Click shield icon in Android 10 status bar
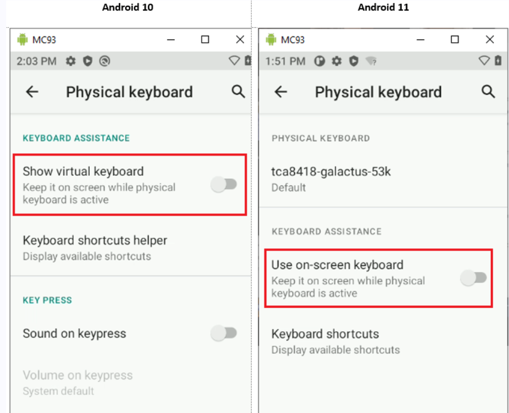Viewport: 509px width, 413px height. (x=87, y=61)
